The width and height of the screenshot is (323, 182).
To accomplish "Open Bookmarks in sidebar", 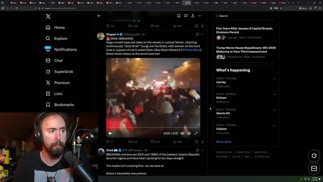I will pos(60,105).
